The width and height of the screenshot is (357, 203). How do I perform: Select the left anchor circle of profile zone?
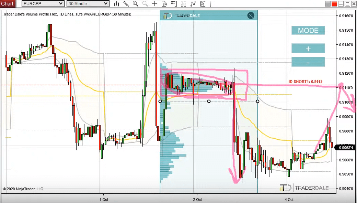click(x=160, y=101)
